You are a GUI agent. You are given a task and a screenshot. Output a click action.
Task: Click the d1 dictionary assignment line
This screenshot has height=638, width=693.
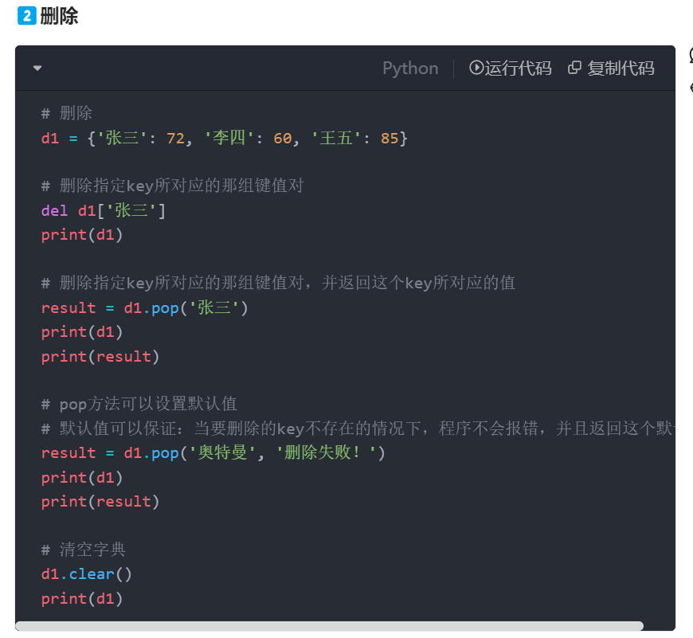coord(224,139)
